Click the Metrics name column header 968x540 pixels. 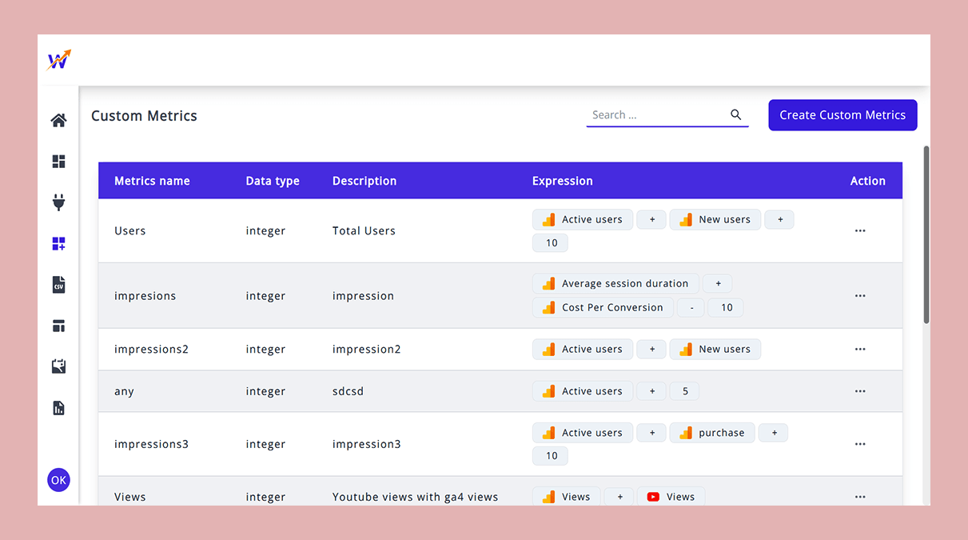(x=152, y=181)
